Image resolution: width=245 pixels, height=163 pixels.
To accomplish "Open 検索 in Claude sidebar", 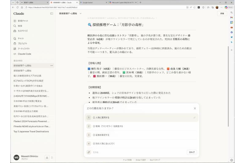I will [18, 26].
